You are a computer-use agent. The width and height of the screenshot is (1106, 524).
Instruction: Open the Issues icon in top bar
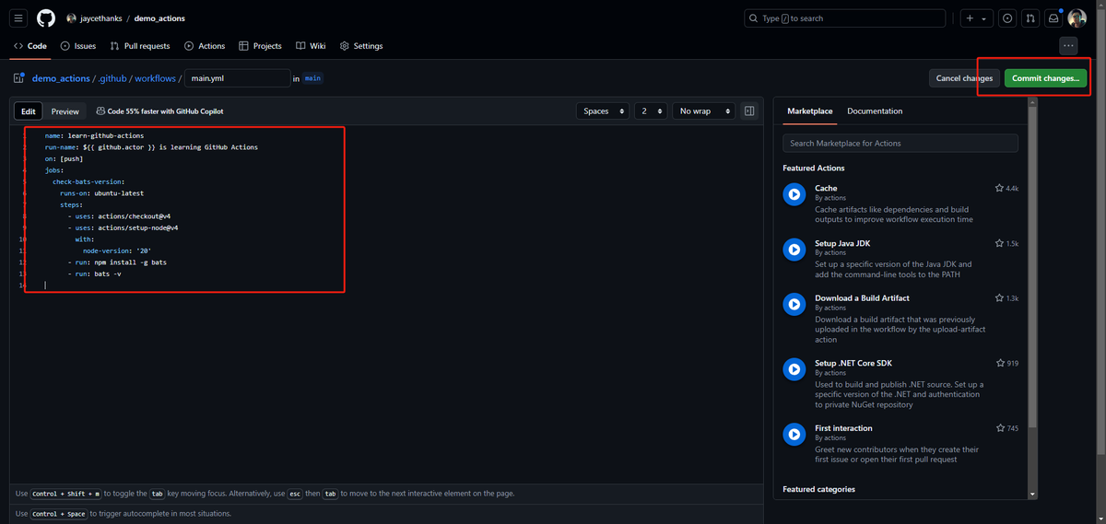tap(1006, 18)
